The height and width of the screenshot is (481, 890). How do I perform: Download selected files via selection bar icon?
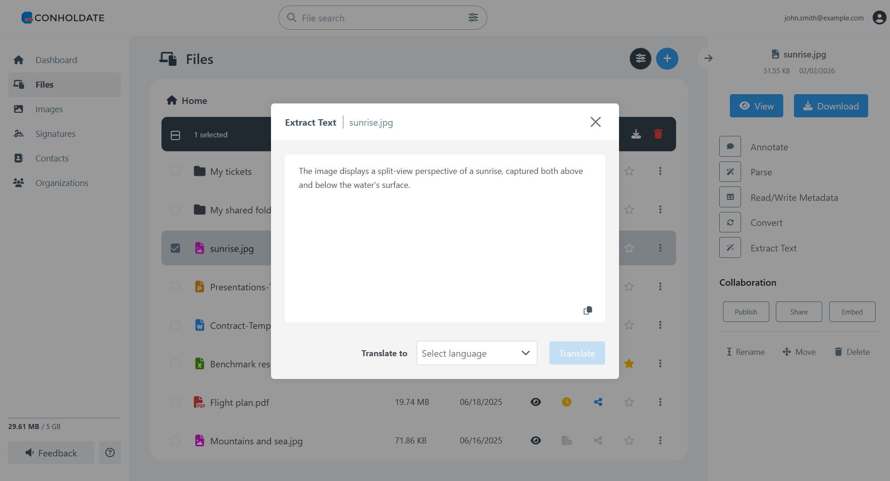click(x=636, y=134)
